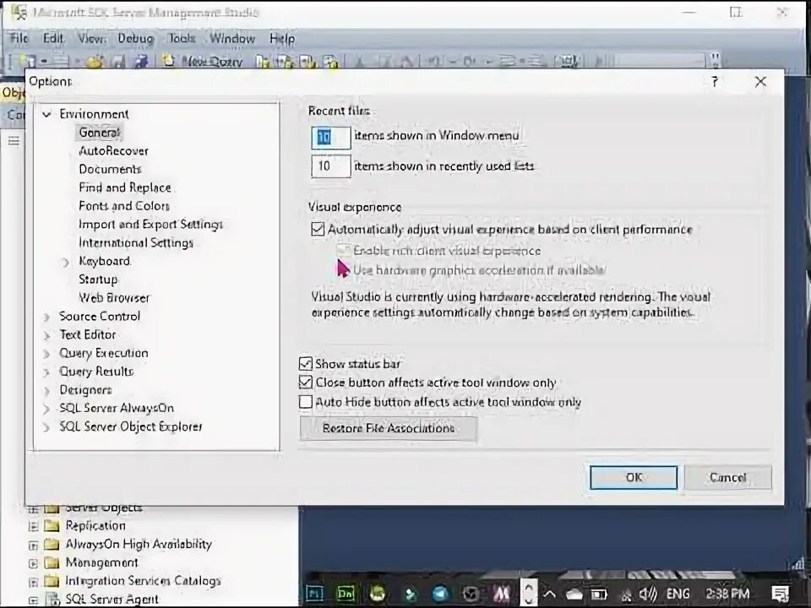The height and width of the screenshot is (608, 811).
Task: Open the Window menu
Action: (232, 38)
